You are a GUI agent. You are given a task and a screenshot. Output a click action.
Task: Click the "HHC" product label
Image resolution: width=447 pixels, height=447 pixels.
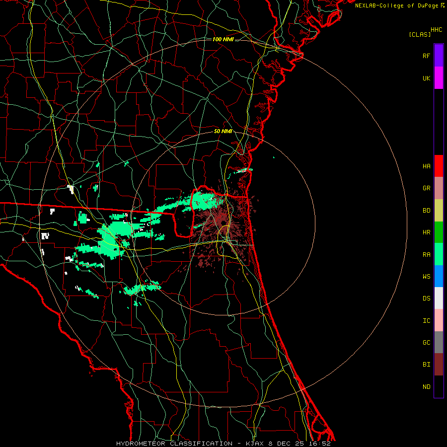click(437, 30)
